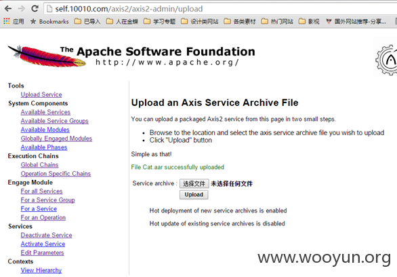Open For a Service link

pyautogui.click(x=39, y=208)
